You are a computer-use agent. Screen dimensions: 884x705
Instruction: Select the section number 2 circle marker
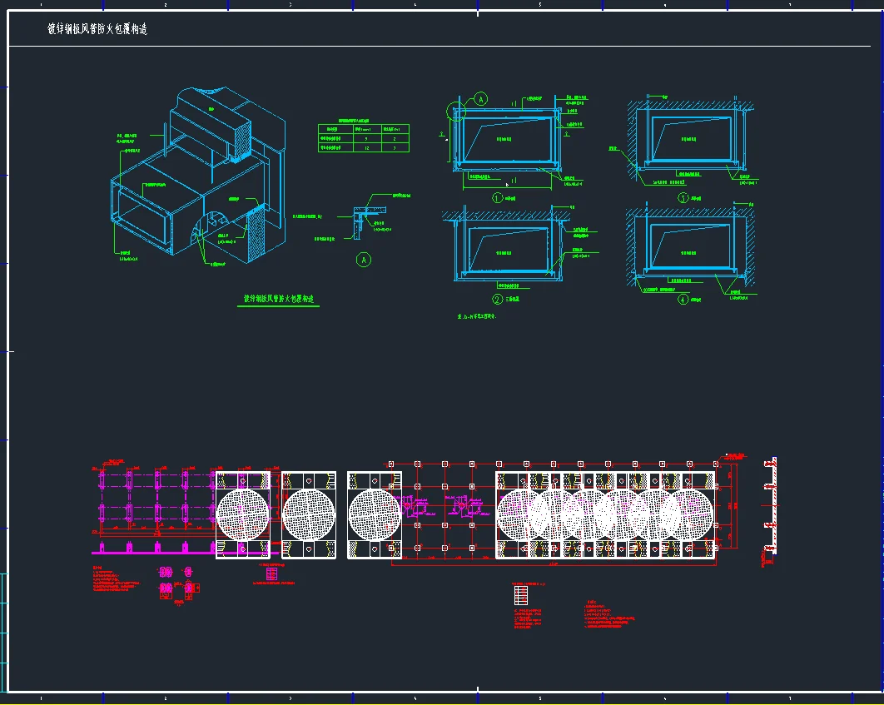(x=497, y=300)
